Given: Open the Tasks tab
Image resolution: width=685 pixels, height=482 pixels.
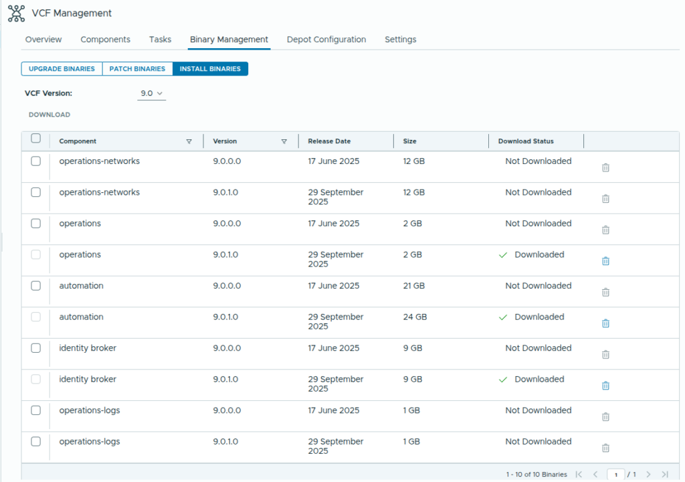Looking at the screenshot, I should click(160, 39).
